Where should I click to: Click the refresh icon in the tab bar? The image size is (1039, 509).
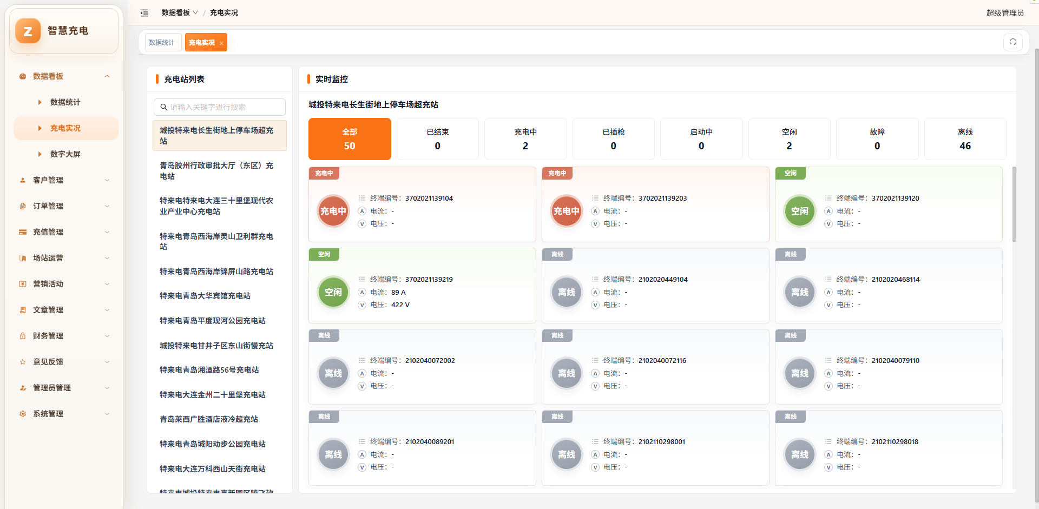point(1013,42)
